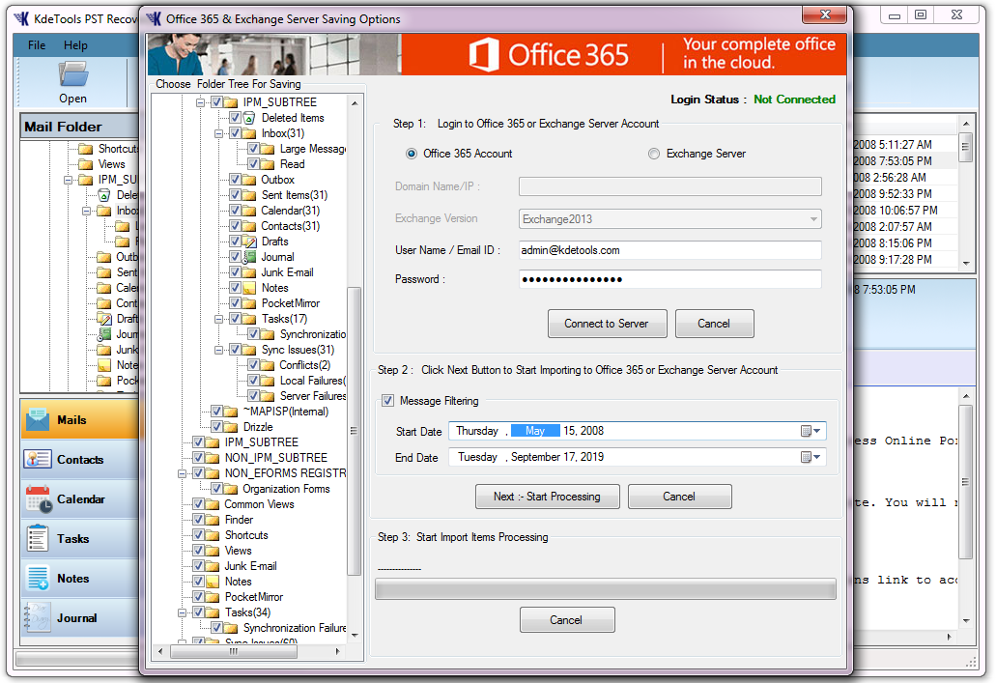Switch to the Mails section
The image size is (996, 683).
80,419
